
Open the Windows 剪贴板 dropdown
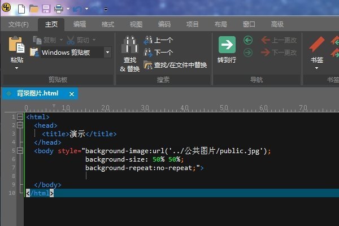tap(107, 53)
